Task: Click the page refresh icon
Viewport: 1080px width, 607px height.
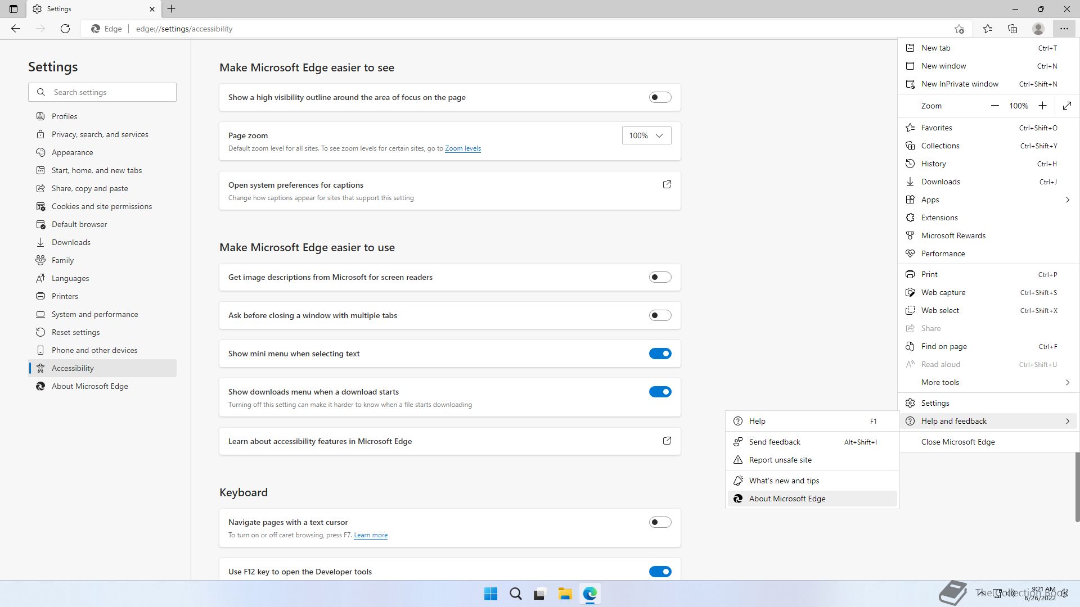Action: click(65, 29)
